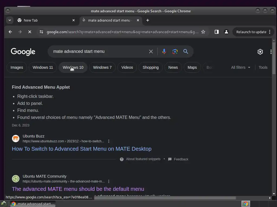Open Ubuntu Buzz favicon result

(x=15, y=139)
